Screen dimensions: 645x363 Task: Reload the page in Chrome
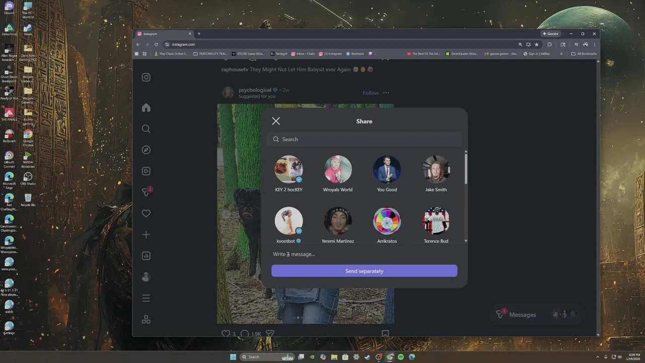[x=156, y=44]
